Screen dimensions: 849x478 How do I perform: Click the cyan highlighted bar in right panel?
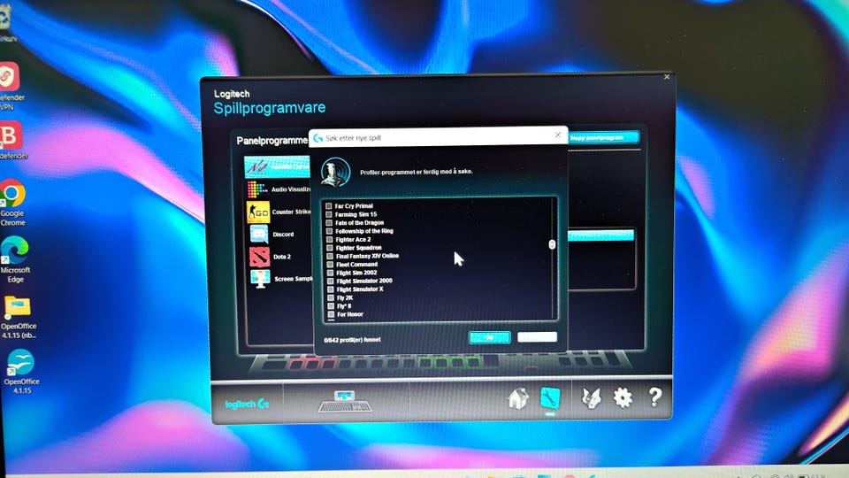600,235
